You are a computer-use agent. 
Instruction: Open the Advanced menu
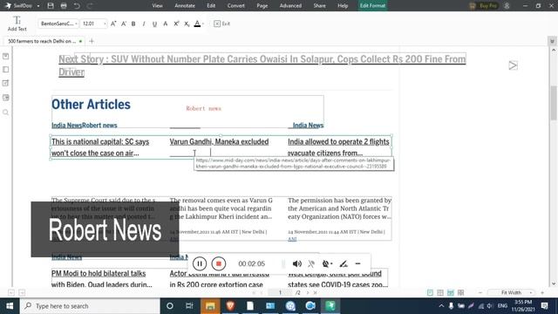click(290, 6)
